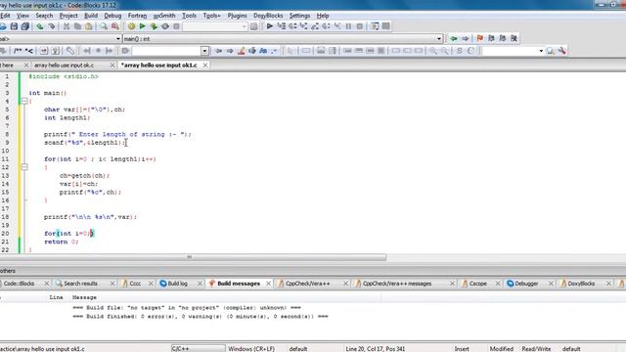This screenshot has width=626, height=352.
Task: Click the yellow Build gear icon
Action: tap(131, 26)
